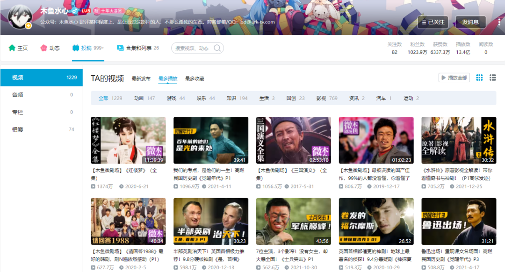The image size is (505, 272).
Task: Sort videos by 最多播放
Action: 168,79
